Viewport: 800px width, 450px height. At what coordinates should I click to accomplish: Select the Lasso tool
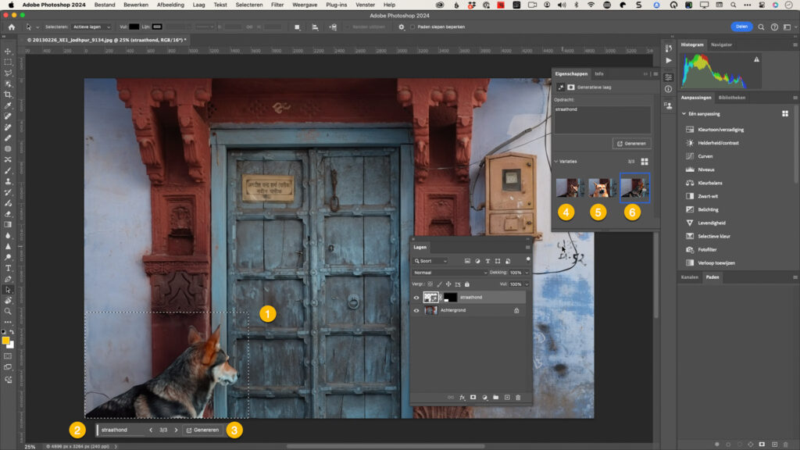click(8, 73)
